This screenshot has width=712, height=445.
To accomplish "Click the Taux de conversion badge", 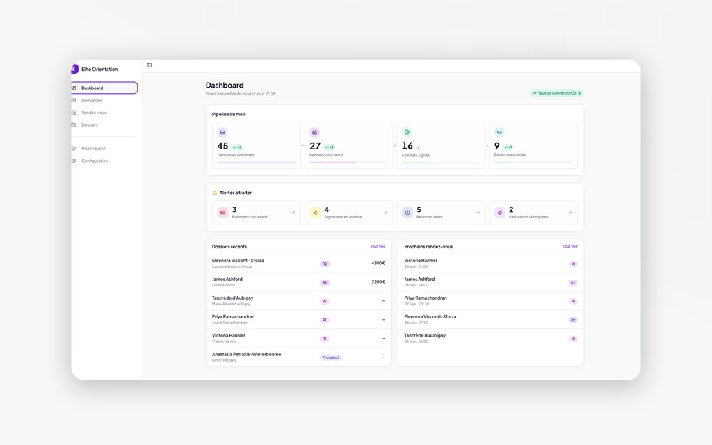I will tap(556, 93).
